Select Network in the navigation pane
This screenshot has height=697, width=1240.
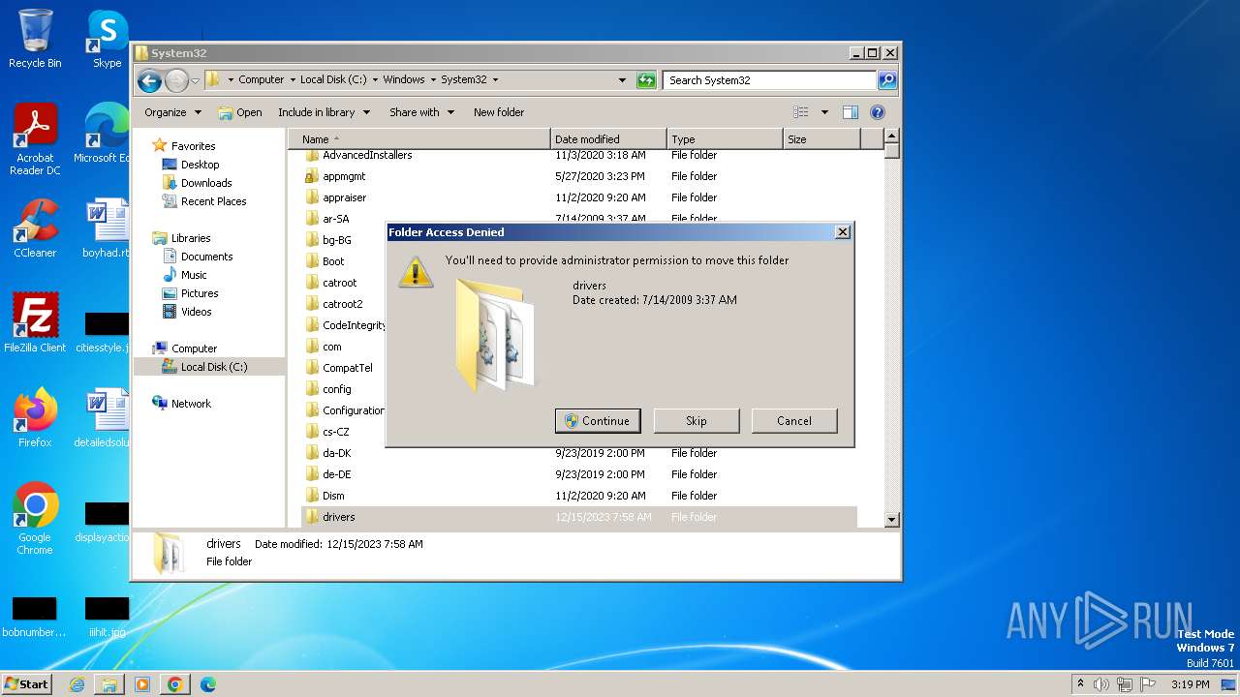pos(191,404)
